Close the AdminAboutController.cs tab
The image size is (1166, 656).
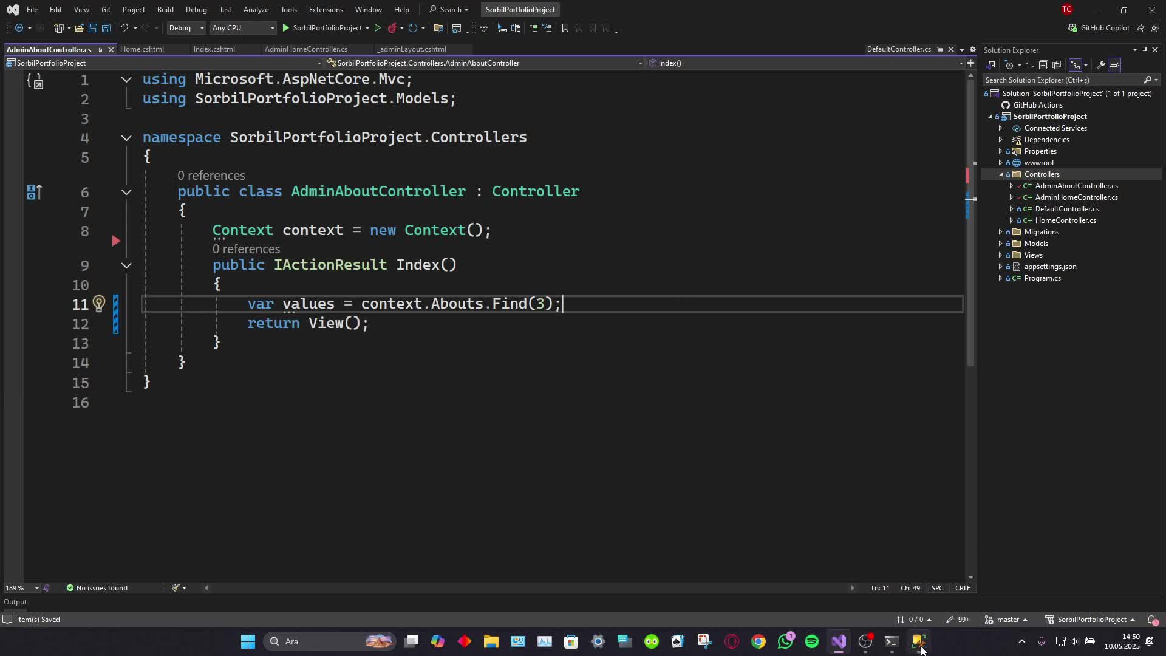(111, 50)
